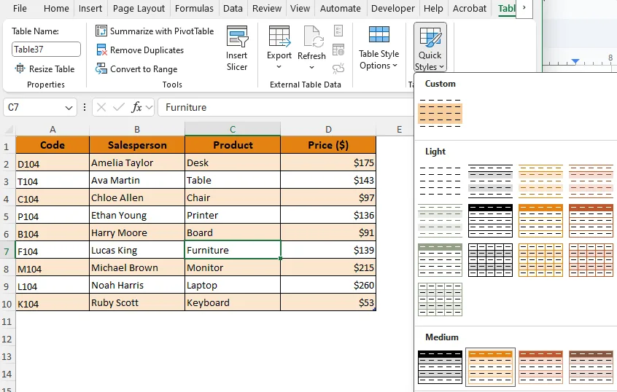This screenshot has height=392, width=617.
Task: Open the Help tab
Action: pos(433,8)
